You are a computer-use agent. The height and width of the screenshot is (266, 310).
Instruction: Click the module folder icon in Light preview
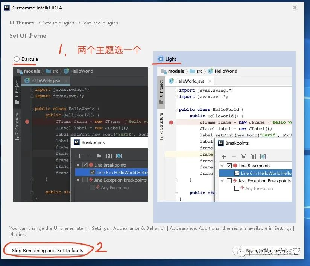click(x=164, y=71)
